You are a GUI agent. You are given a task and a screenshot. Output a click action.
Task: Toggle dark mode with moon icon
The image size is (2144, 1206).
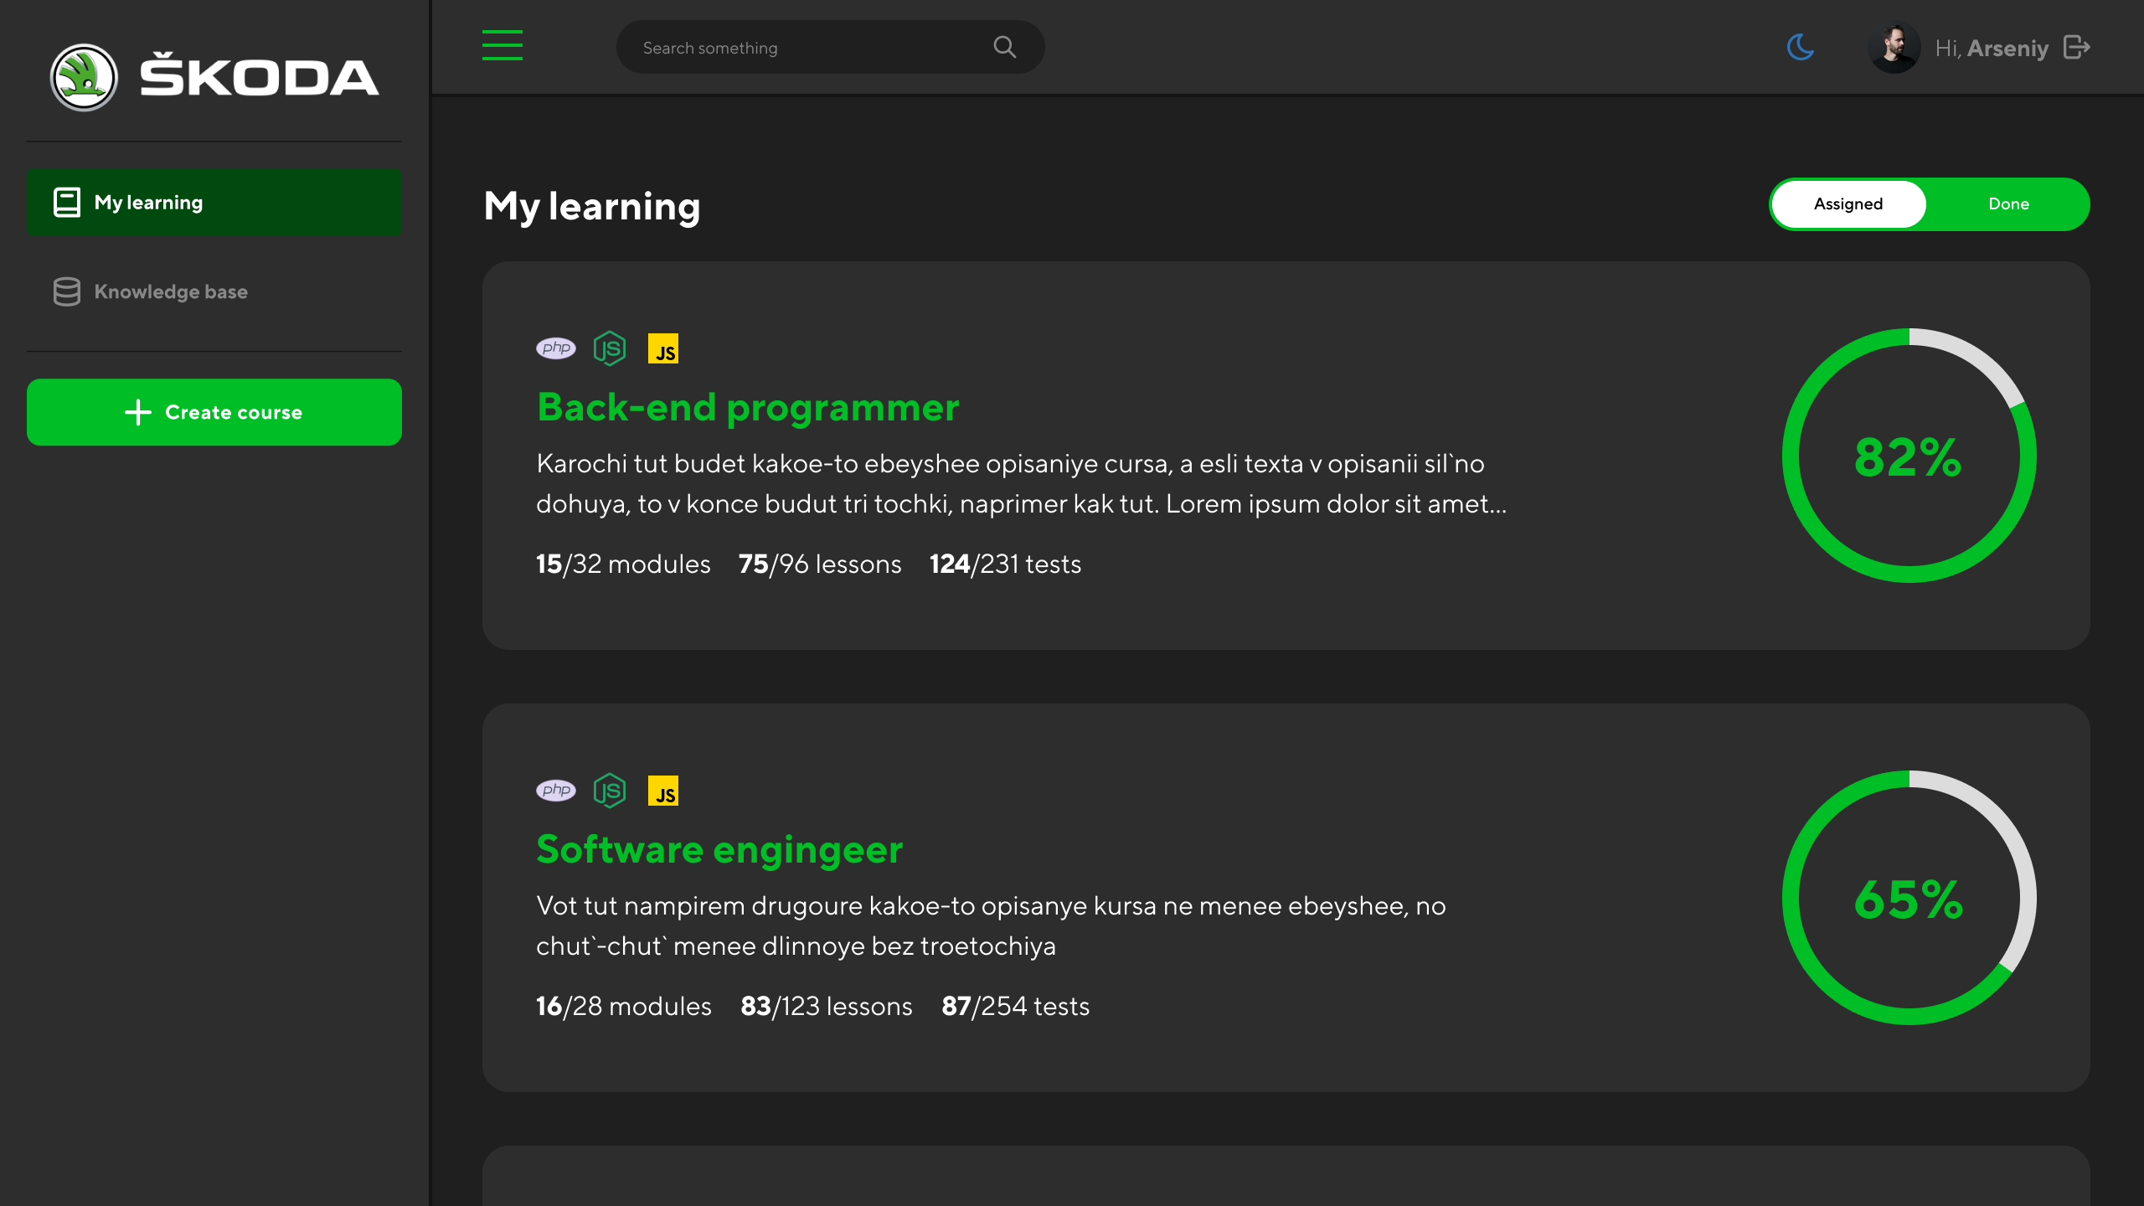[x=1800, y=47]
